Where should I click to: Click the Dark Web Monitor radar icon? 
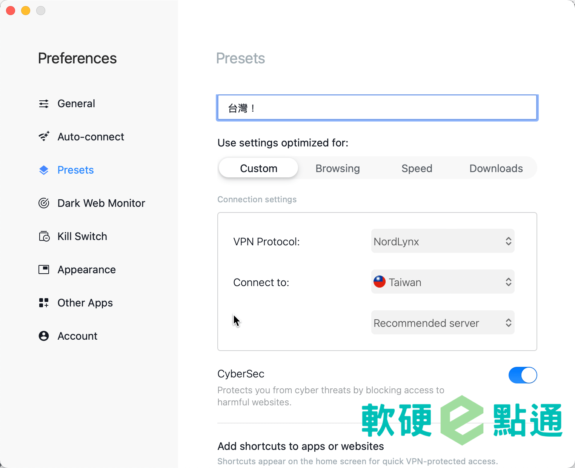click(44, 203)
